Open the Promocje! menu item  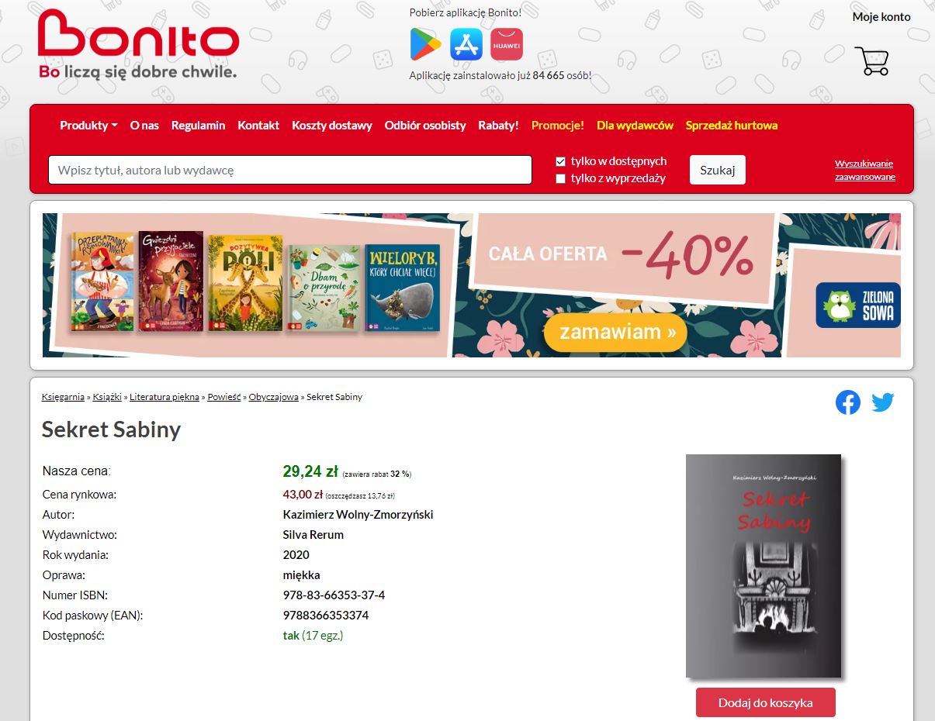[x=558, y=126]
